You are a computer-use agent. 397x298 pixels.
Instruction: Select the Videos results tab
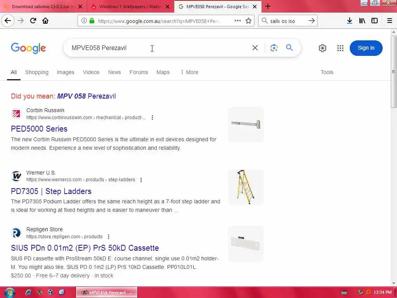pos(91,72)
